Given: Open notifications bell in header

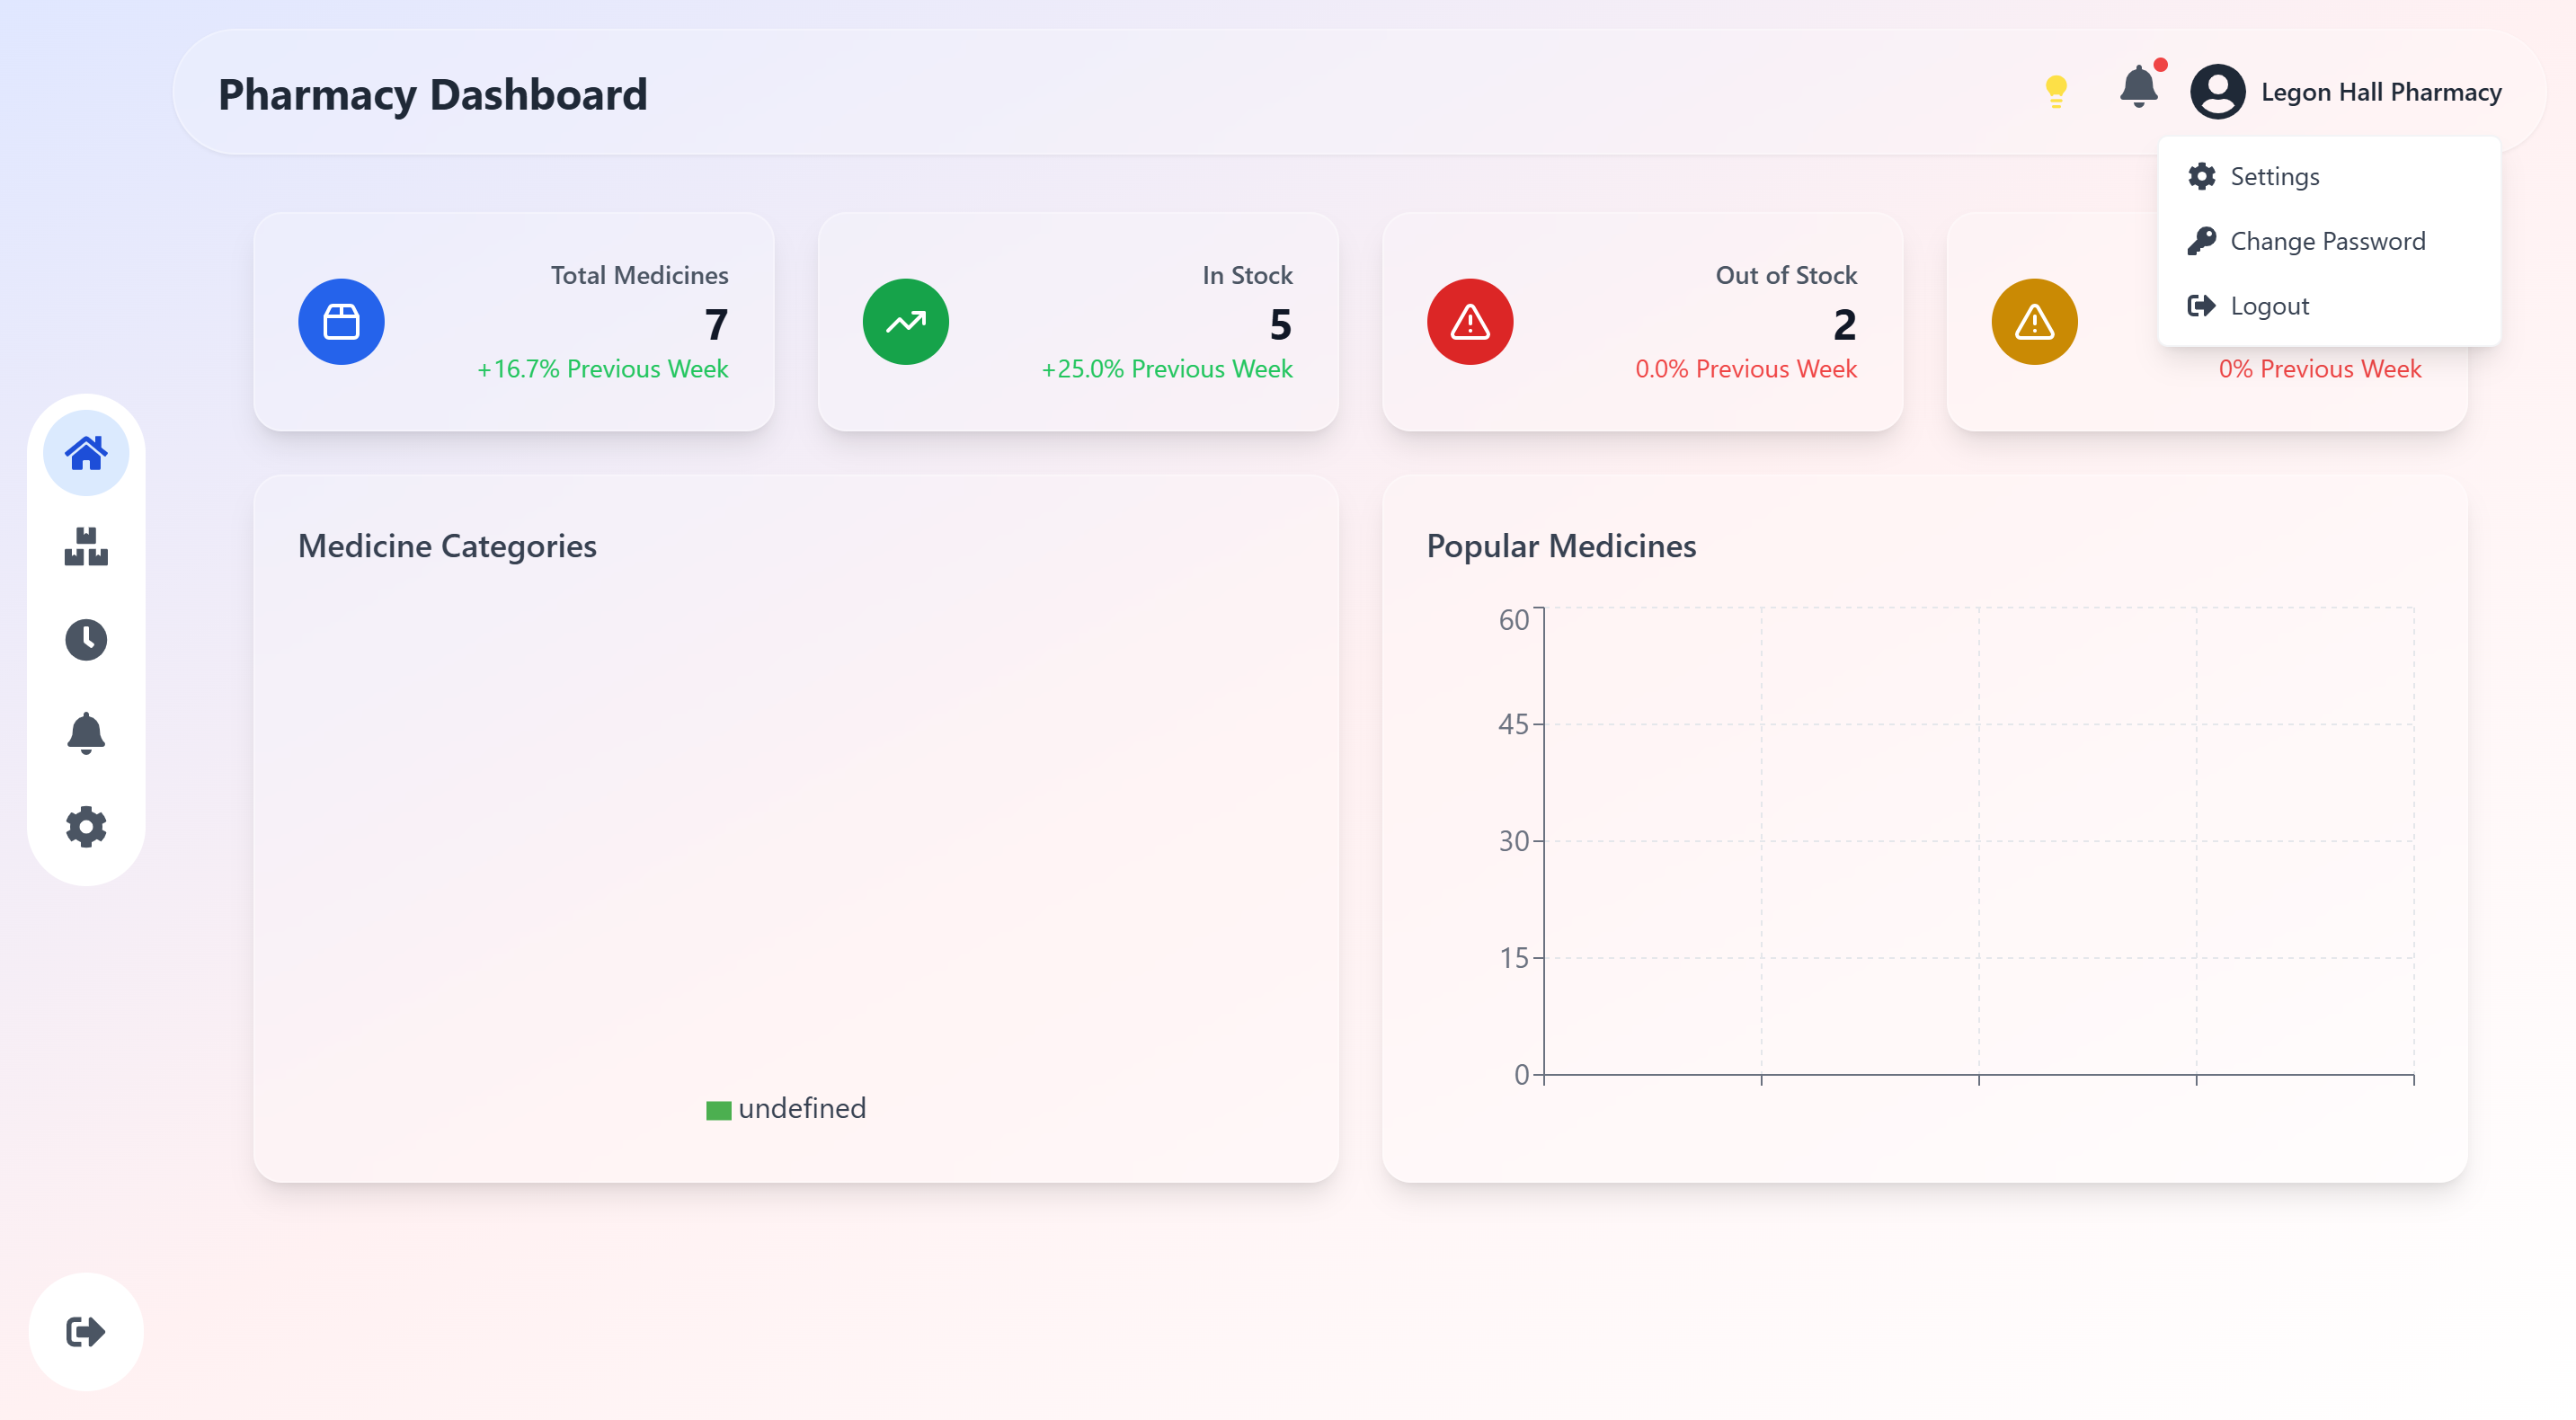Looking at the screenshot, I should [x=2138, y=88].
